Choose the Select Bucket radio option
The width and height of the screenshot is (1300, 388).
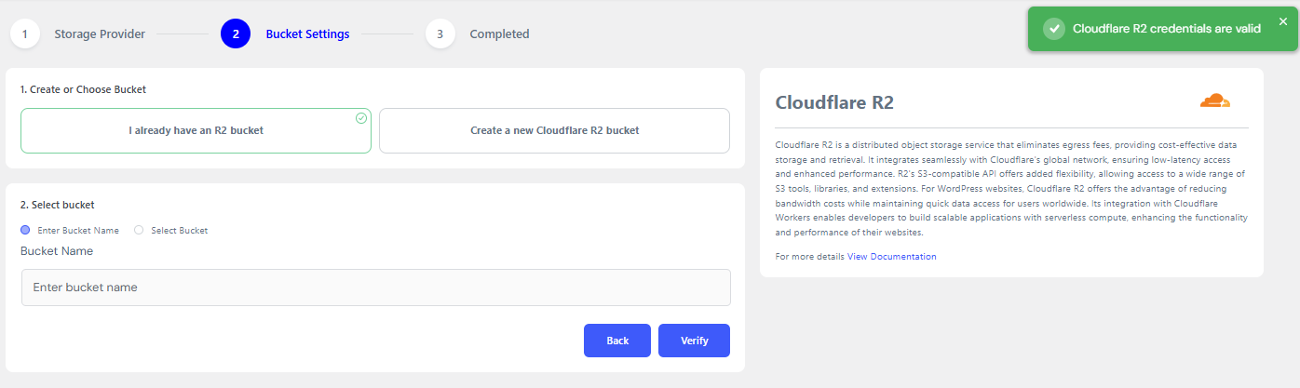tap(139, 230)
